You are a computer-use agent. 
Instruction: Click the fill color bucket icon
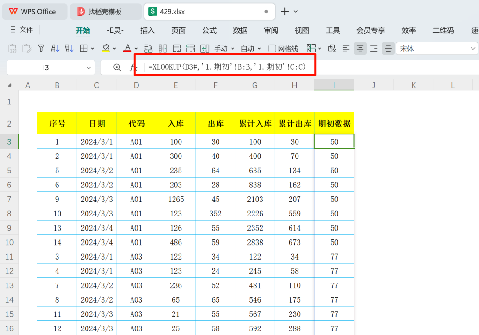106,48
